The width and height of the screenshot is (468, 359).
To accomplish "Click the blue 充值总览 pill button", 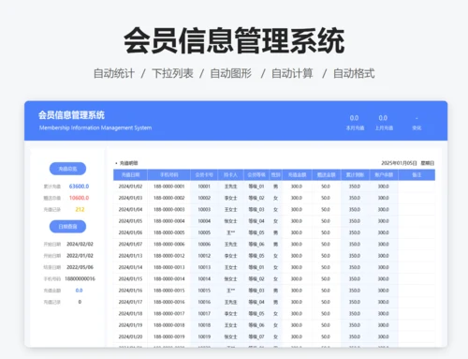I will (67, 169).
